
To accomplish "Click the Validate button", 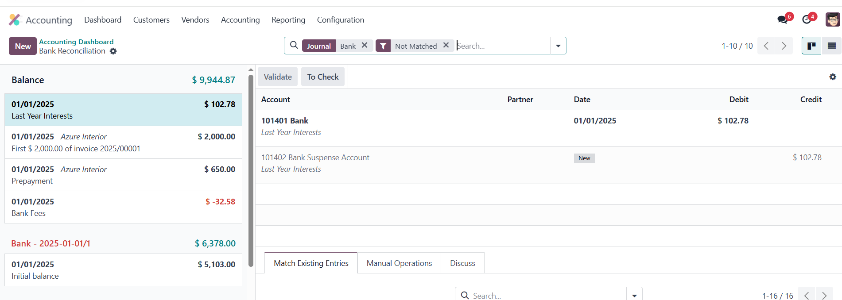I will pos(277,77).
